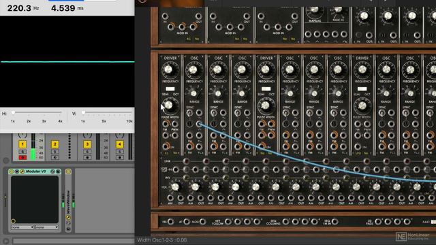This screenshot has width=436, height=245.
Task: Flip the sync switch on first OSC
Action: pyautogui.click(x=189, y=113)
